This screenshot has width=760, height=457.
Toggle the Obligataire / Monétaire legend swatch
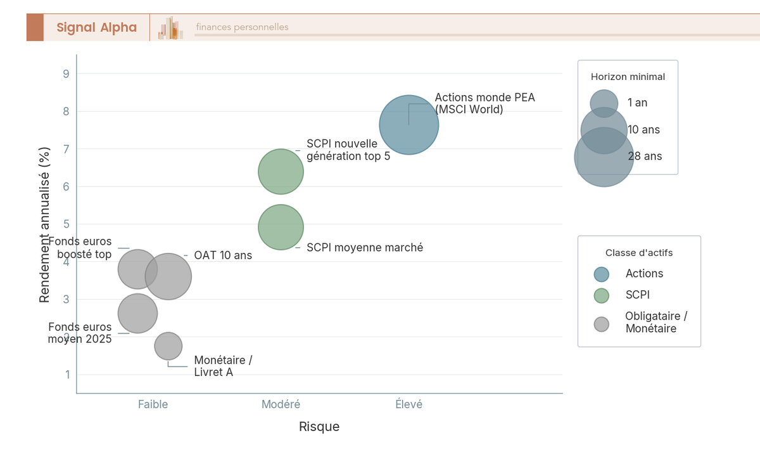click(x=601, y=324)
